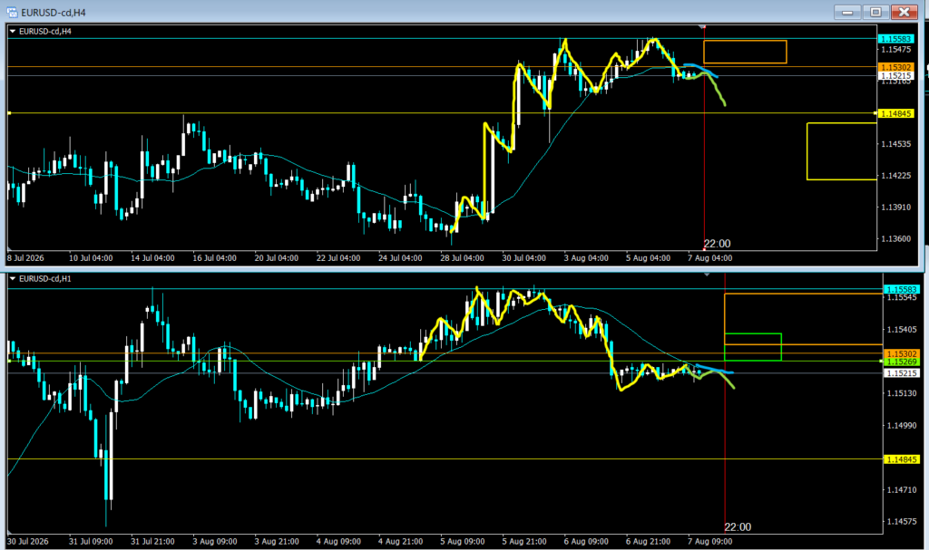The height and width of the screenshot is (550, 929).
Task: Expand the EURUSD-cd,H1 chart title triangle
Action: [x=13, y=278]
